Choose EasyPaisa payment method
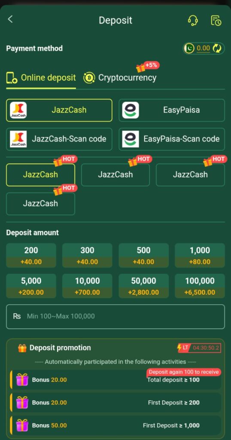 pos(172,110)
